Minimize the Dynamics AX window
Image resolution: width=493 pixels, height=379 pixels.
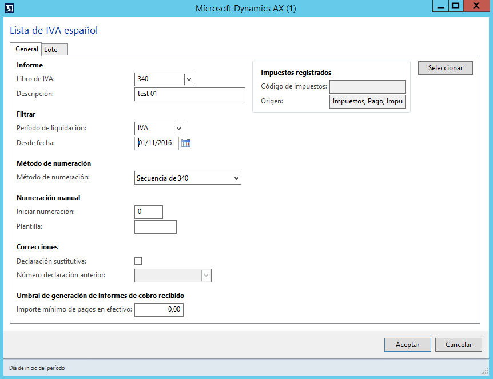point(440,6)
